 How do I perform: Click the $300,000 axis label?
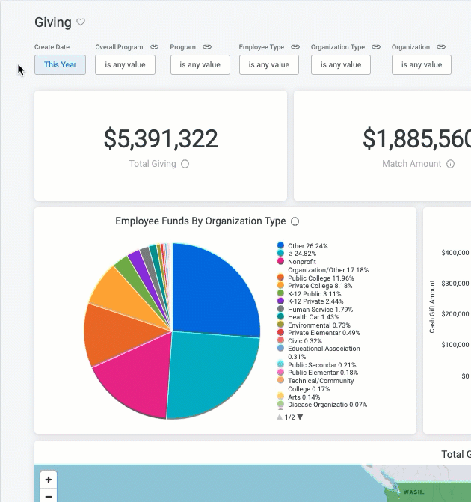(x=455, y=284)
